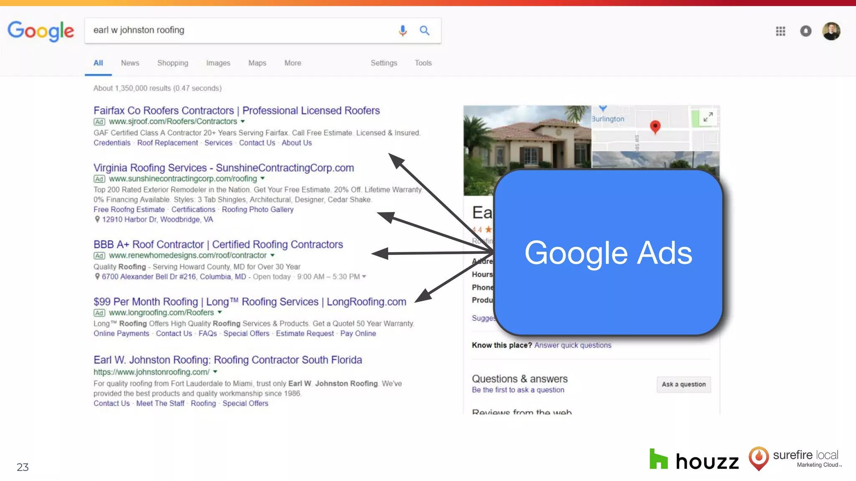Expand dropdown arrow next to sunshinecontractingcorp URL
Viewport: 856px width, 481px height.
tap(262, 179)
